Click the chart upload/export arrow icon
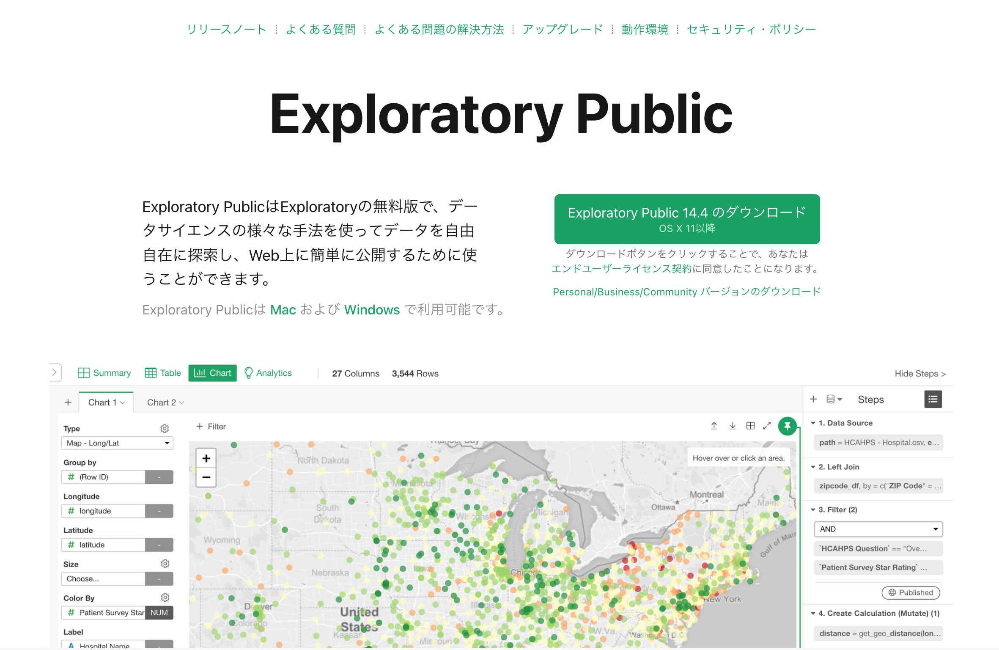 click(714, 426)
